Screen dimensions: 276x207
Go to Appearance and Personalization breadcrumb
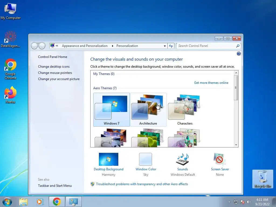pos(85,46)
